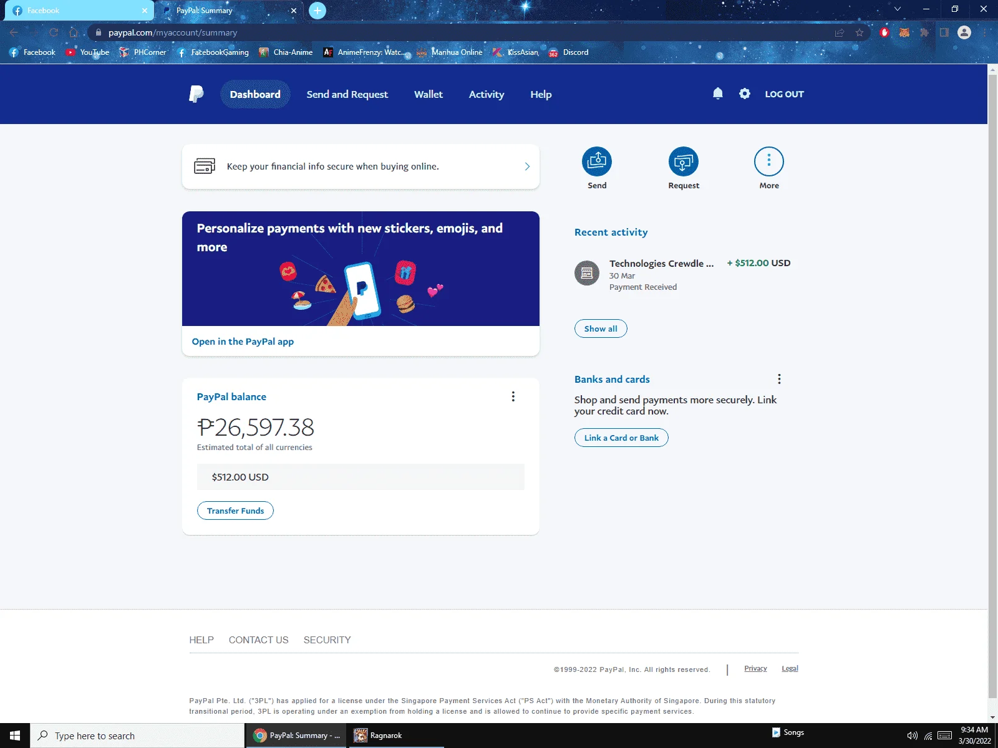
Task: Click the share page icon in address bar
Action: pos(840,32)
